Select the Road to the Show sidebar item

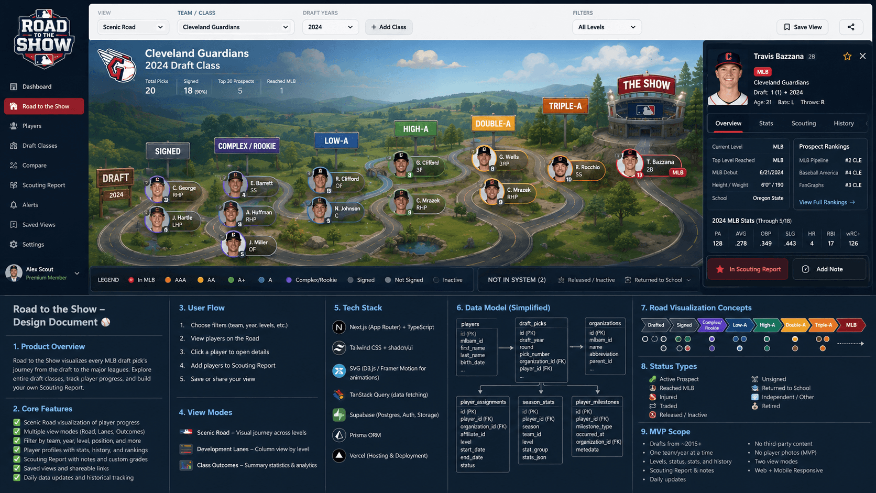[44, 106]
